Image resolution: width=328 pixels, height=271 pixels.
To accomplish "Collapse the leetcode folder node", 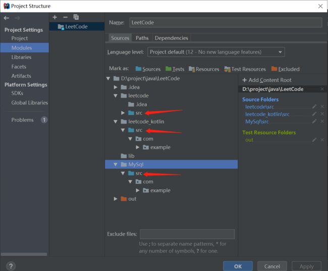I will (x=116, y=96).
